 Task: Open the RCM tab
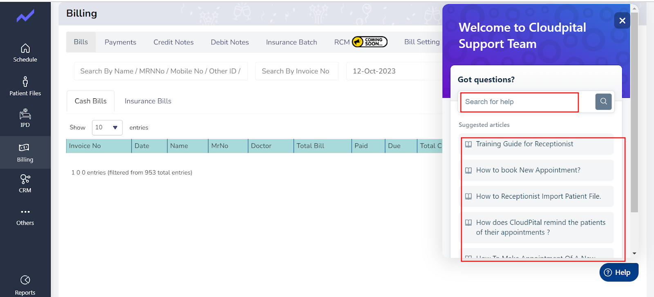tap(342, 42)
